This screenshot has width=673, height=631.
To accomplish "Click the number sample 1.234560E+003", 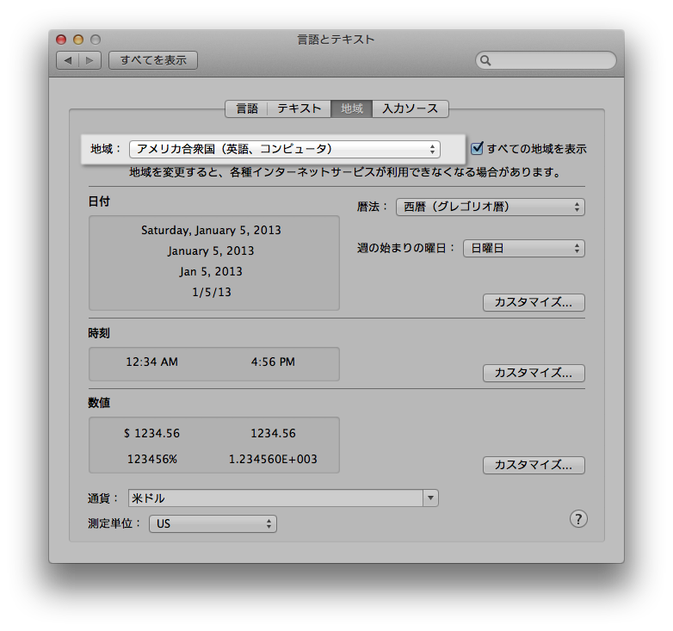I will click(273, 459).
